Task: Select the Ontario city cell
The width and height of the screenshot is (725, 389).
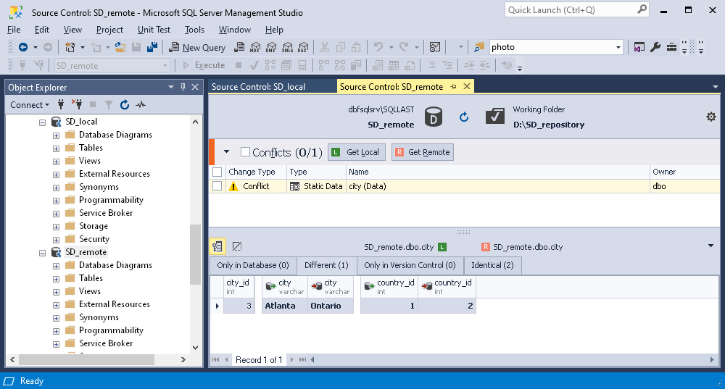Action: [x=330, y=306]
